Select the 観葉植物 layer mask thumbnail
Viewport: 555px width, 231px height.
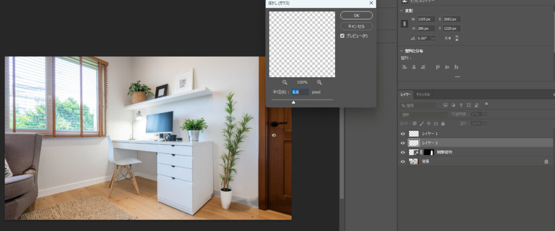pos(429,152)
